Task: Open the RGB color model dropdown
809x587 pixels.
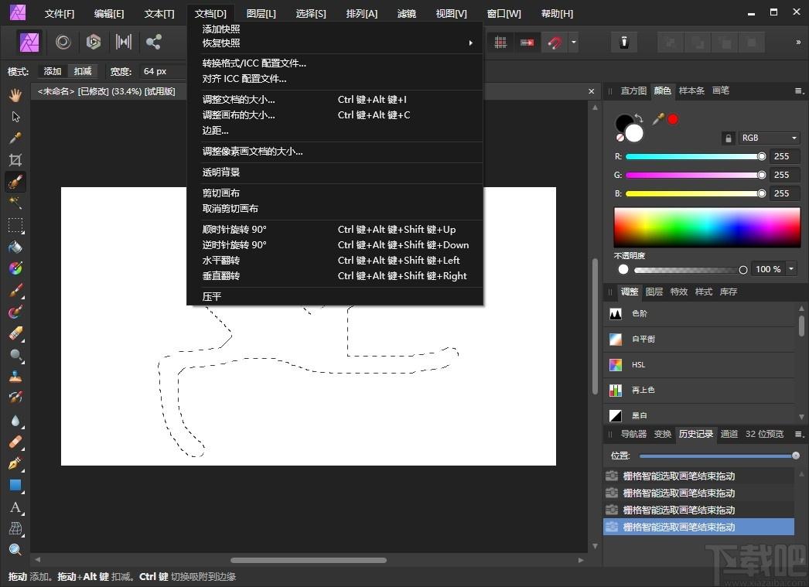Action: pyautogui.click(x=769, y=138)
